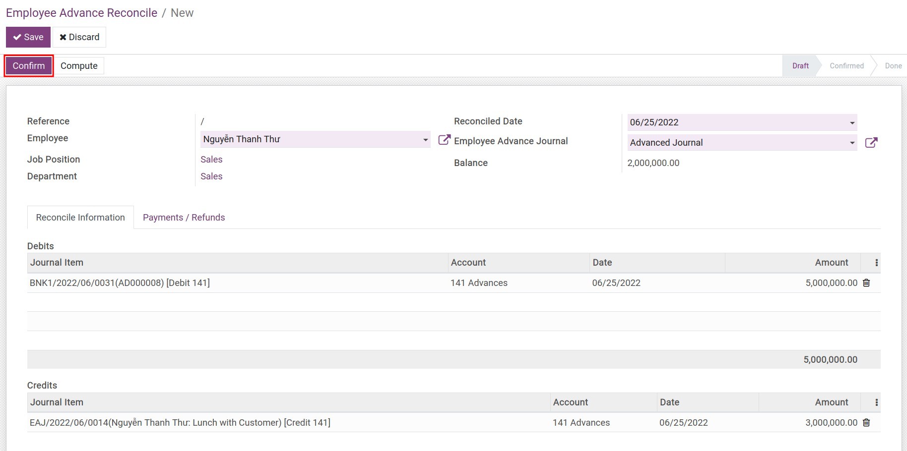Discard the new record

tap(79, 37)
